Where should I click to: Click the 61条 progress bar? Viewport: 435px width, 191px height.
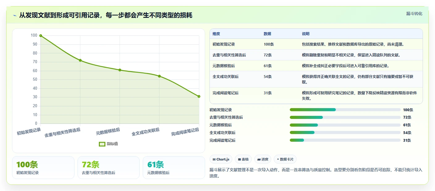[x=345, y=125]
